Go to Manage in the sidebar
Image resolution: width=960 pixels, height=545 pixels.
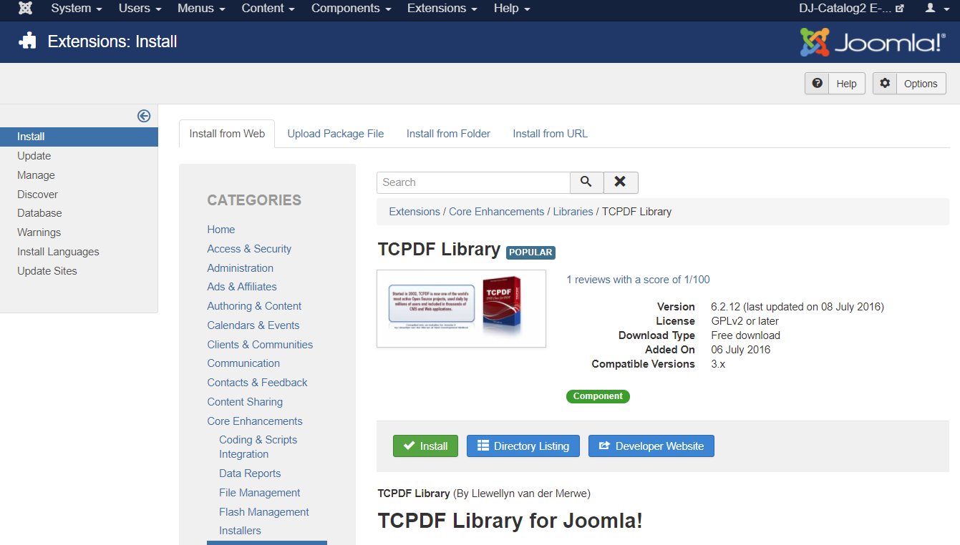pyautogui.click(x=37, y=175)
